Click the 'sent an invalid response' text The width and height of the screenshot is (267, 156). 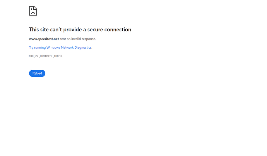(x=78, y=39)
